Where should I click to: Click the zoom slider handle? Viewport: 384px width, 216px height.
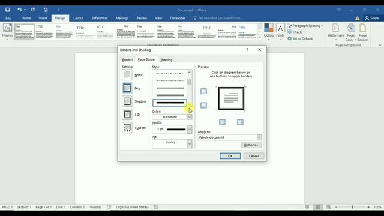352,207
